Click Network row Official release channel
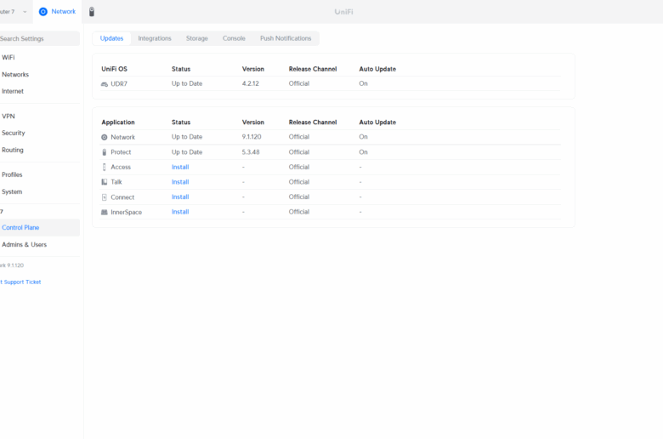Image resolution: width=663 pixels, height=439 pixels. pos(299,137)
